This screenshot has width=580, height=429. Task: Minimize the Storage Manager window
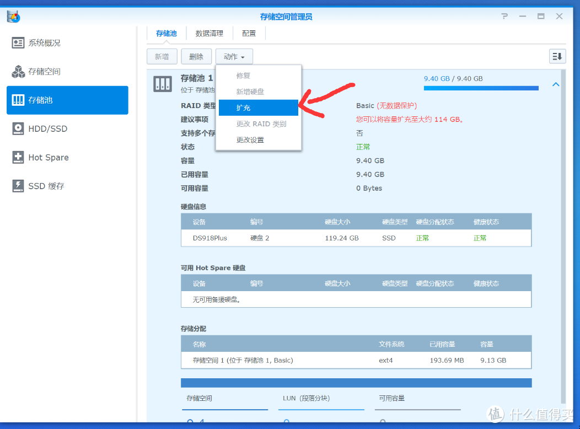(522, 17)
